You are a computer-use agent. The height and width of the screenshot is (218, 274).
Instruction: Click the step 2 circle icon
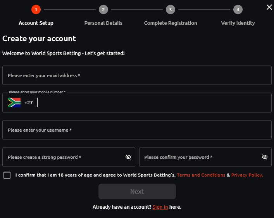point(103,10)
